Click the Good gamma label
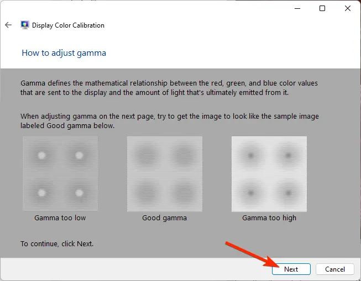 (164, 218)
